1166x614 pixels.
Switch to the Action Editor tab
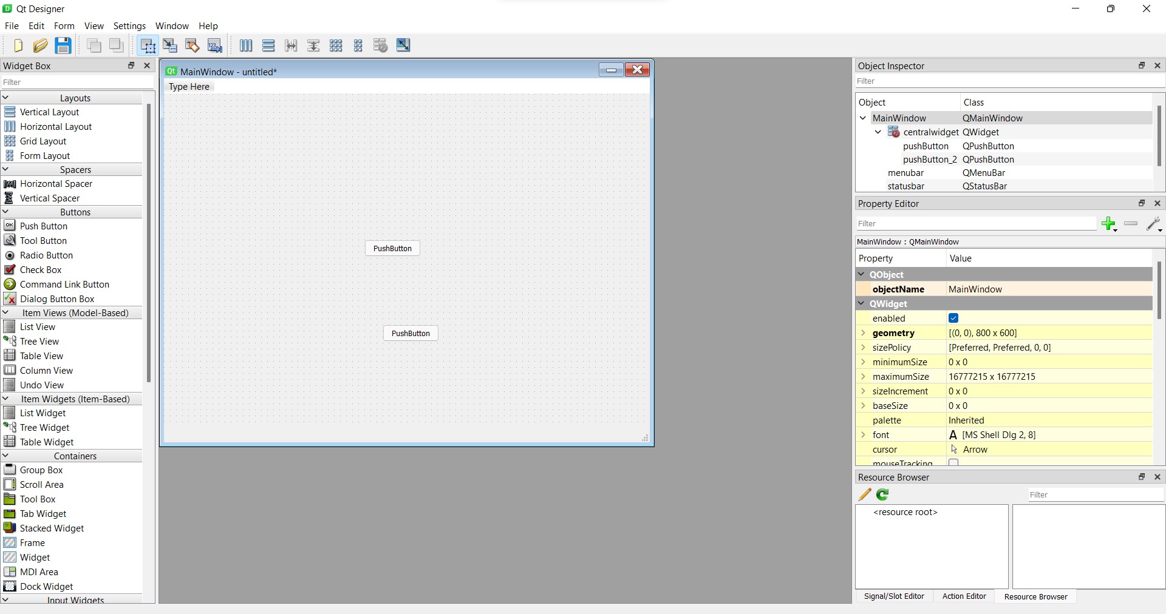[963, 596]
